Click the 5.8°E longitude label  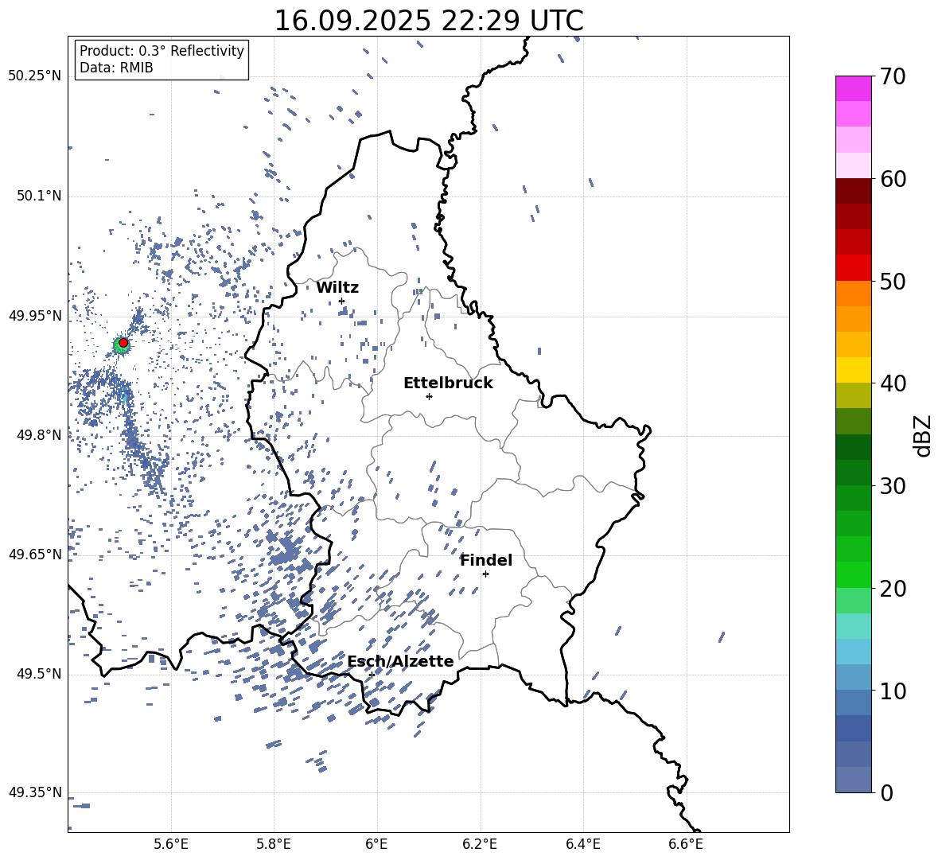click(274, 844)
